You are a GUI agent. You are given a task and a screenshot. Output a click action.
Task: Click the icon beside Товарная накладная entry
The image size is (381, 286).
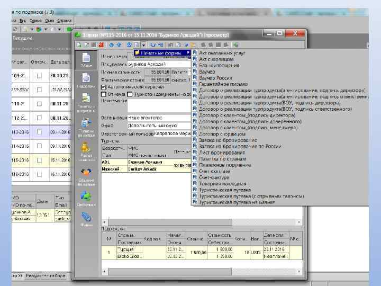coord(195,184)
